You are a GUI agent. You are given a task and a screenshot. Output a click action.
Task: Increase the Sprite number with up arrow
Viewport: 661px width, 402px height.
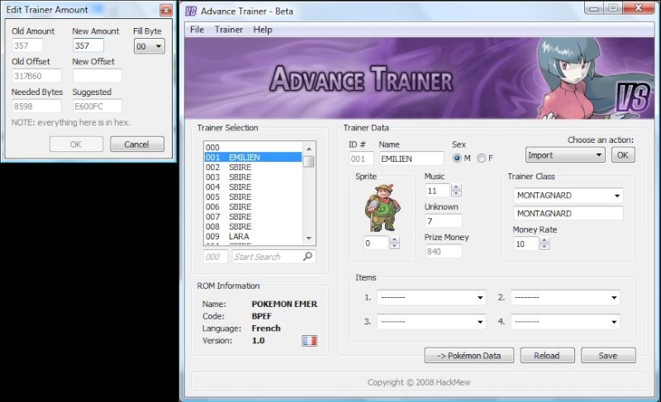pos(395,239)
